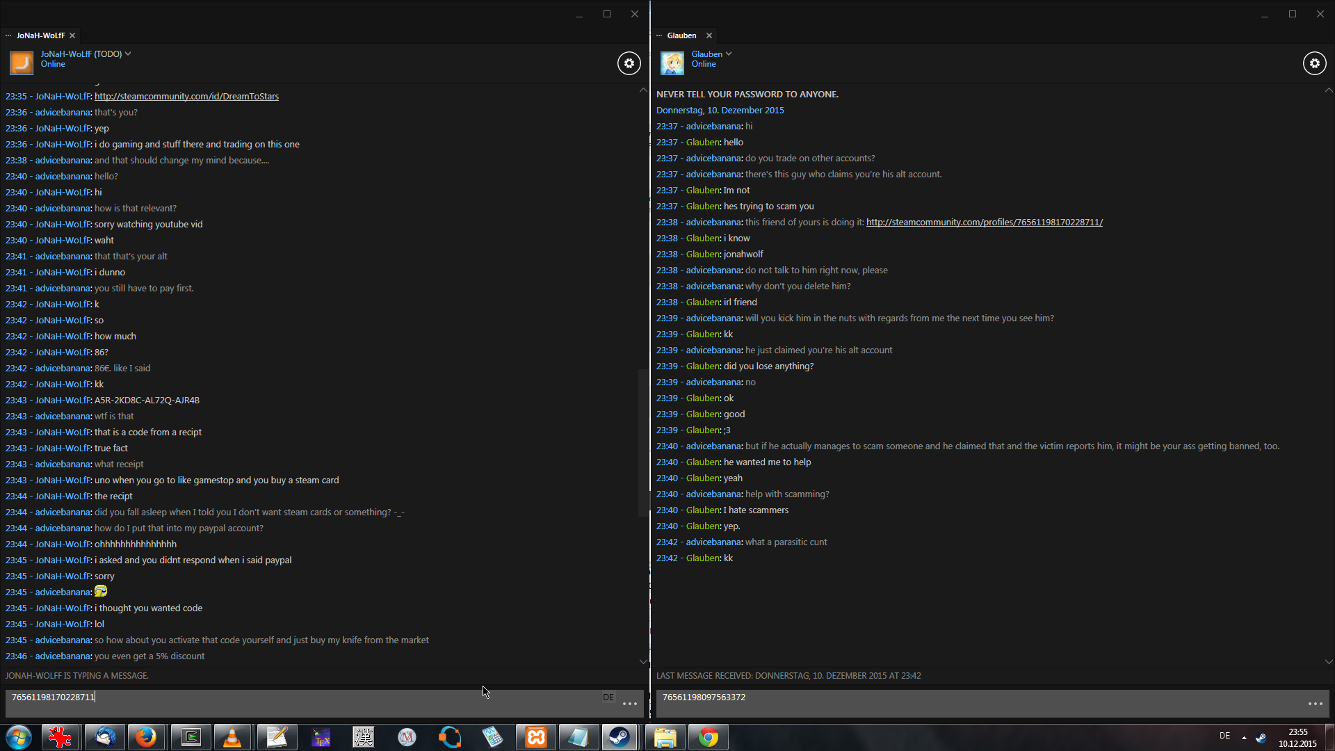Expand dropdown next to JoNaH-WoLfF (TODO) name

point(128,54)
